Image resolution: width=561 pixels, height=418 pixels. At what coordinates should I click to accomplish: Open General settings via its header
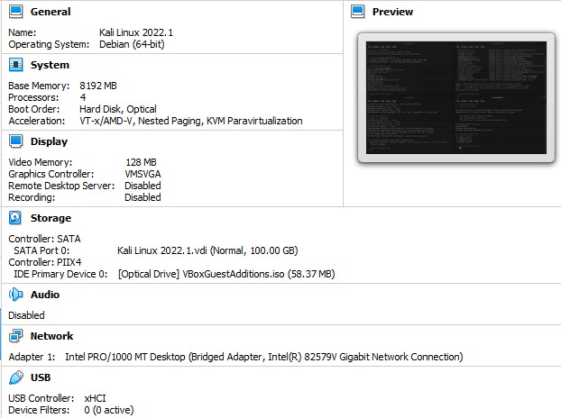[x=51, y=13]
